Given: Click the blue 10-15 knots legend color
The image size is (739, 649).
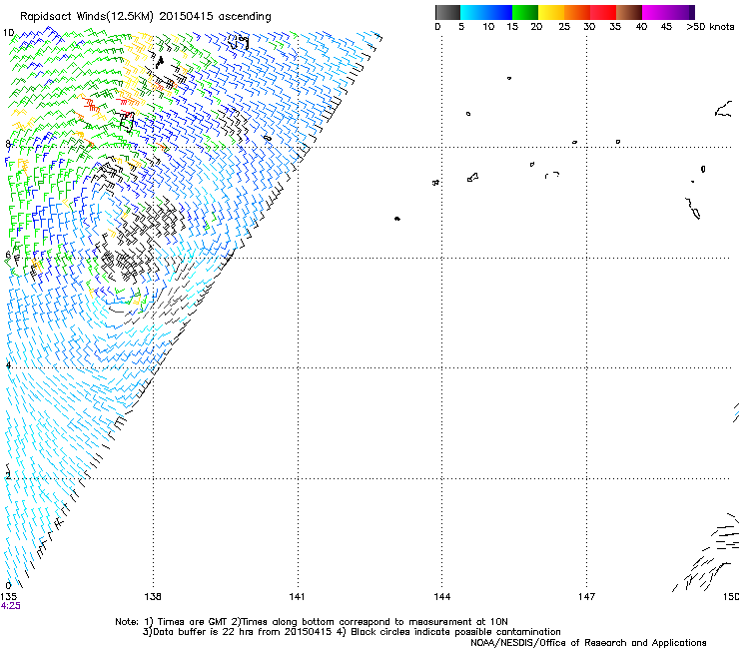Looking at the screenshot, I should coord(499,12).
